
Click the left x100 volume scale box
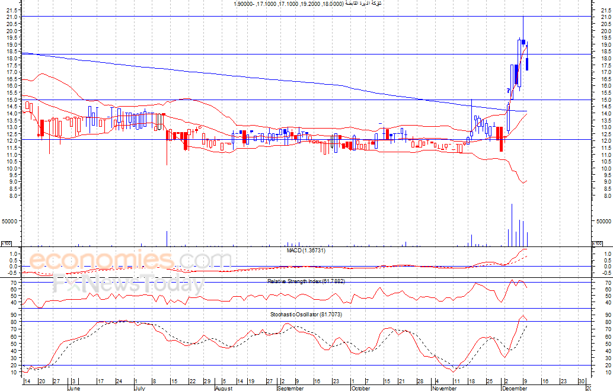point(7,243)
